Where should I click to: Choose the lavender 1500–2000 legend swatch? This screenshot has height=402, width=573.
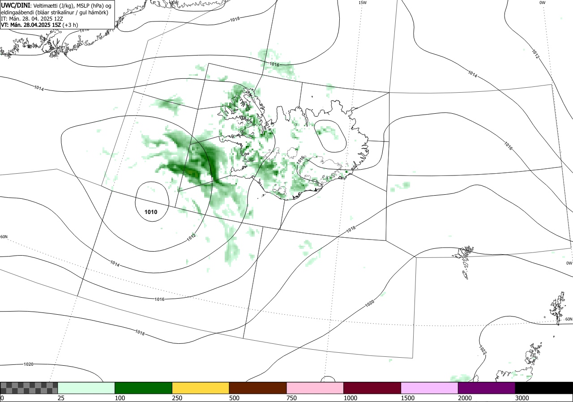pos(430,388)
